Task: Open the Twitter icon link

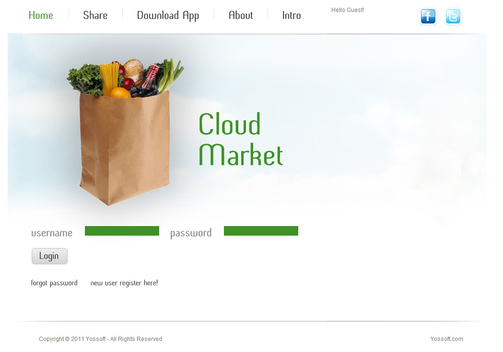Action: [453, 16]
